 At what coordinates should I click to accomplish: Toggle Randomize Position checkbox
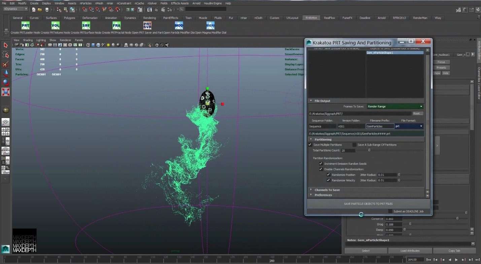pos(328,175)
